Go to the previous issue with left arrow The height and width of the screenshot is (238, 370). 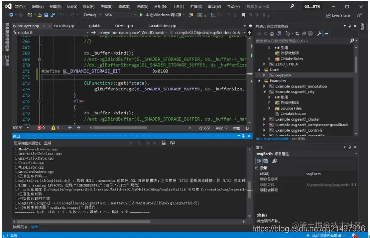pyautogui.click(x=70, y=128)
